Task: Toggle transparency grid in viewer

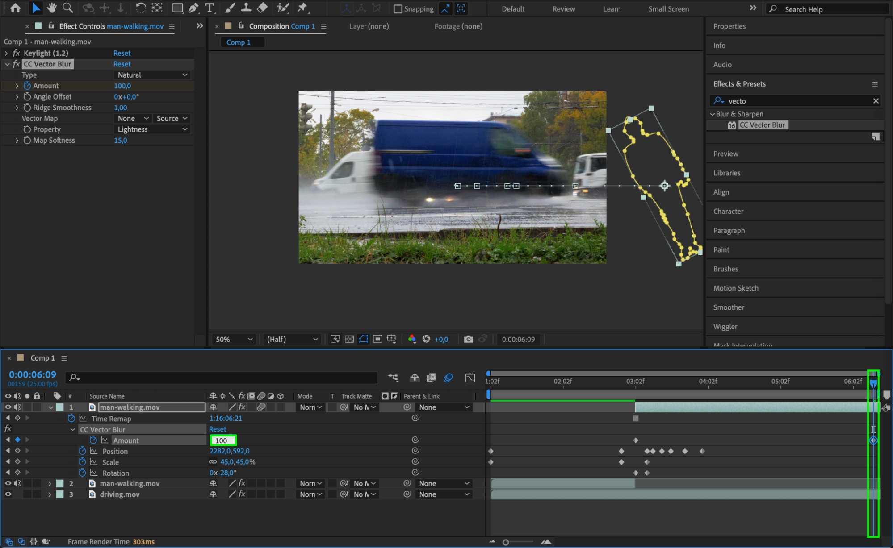Action: click(x=349, y=339)
